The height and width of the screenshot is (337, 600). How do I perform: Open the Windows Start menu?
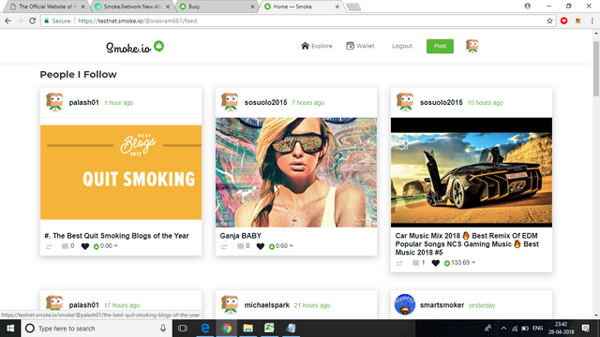pos(10,329)
